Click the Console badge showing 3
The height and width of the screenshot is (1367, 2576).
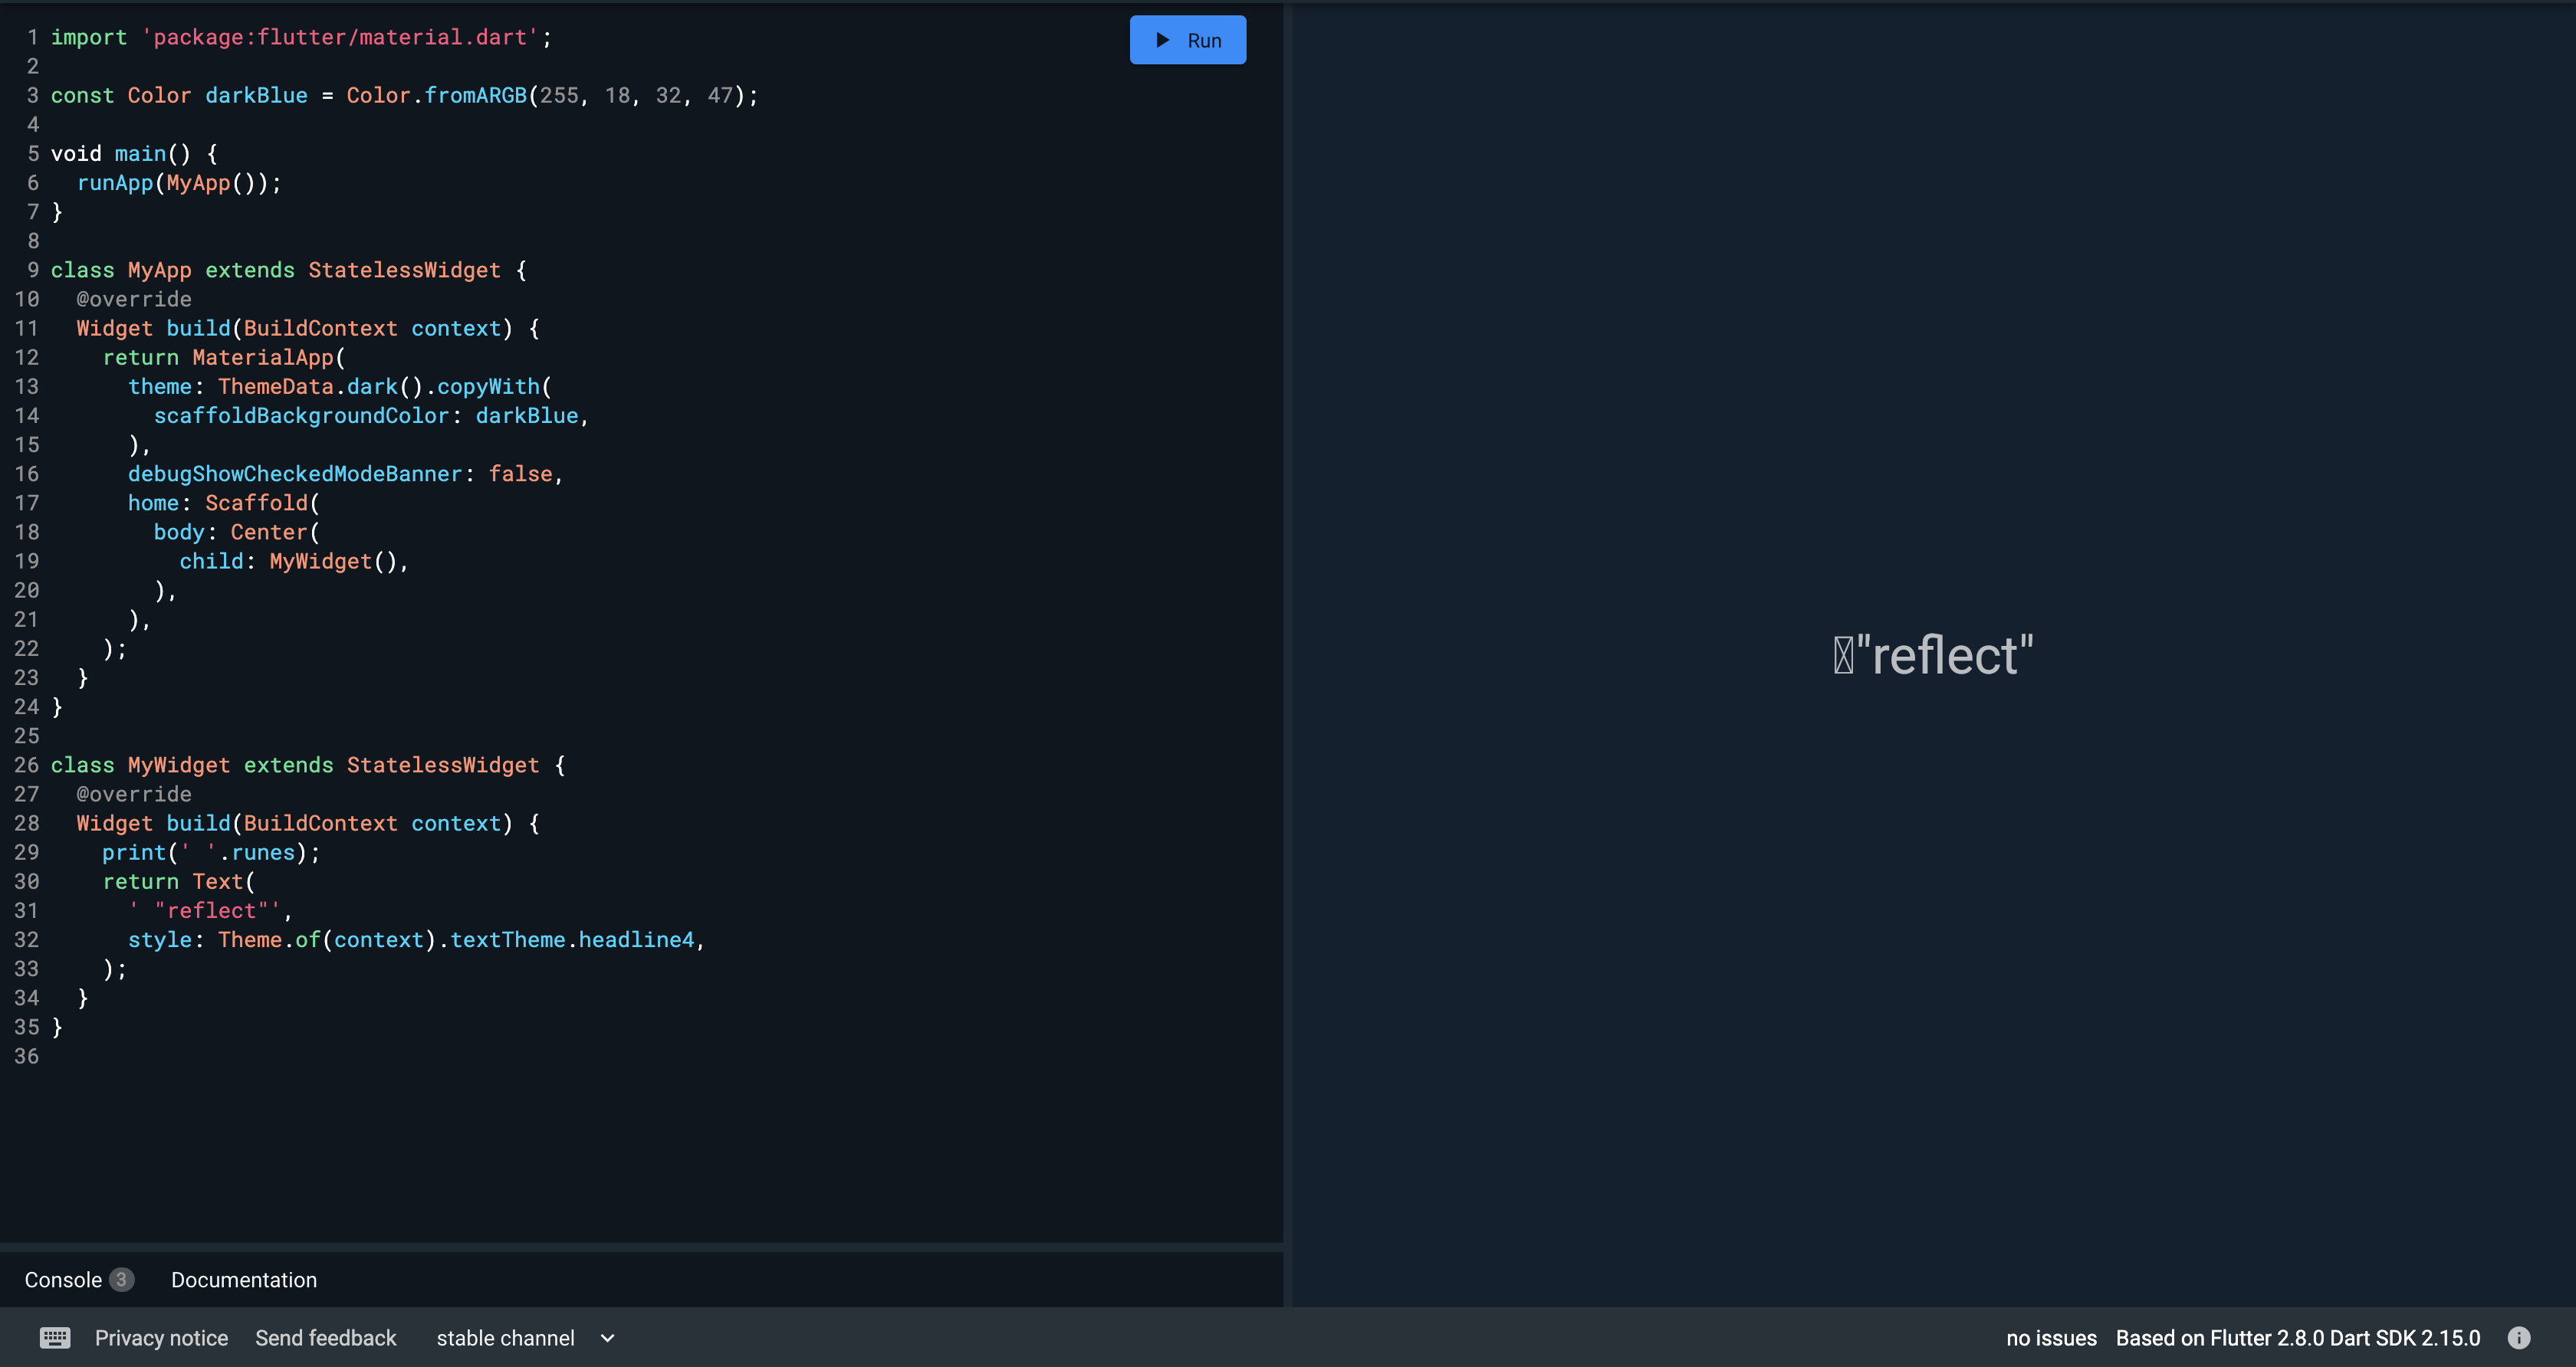tap(121, 1280)
